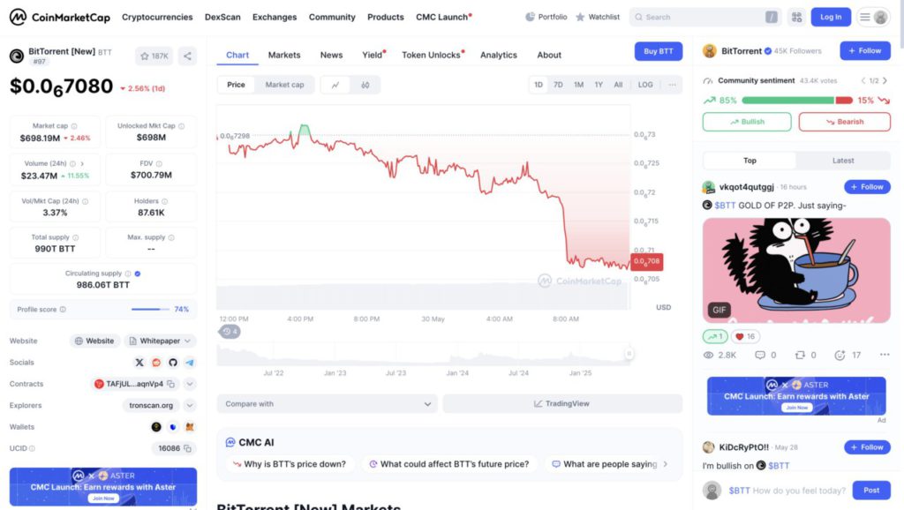Open the Telegram social link
The image size is (904, 510).
tap(190, 363)
